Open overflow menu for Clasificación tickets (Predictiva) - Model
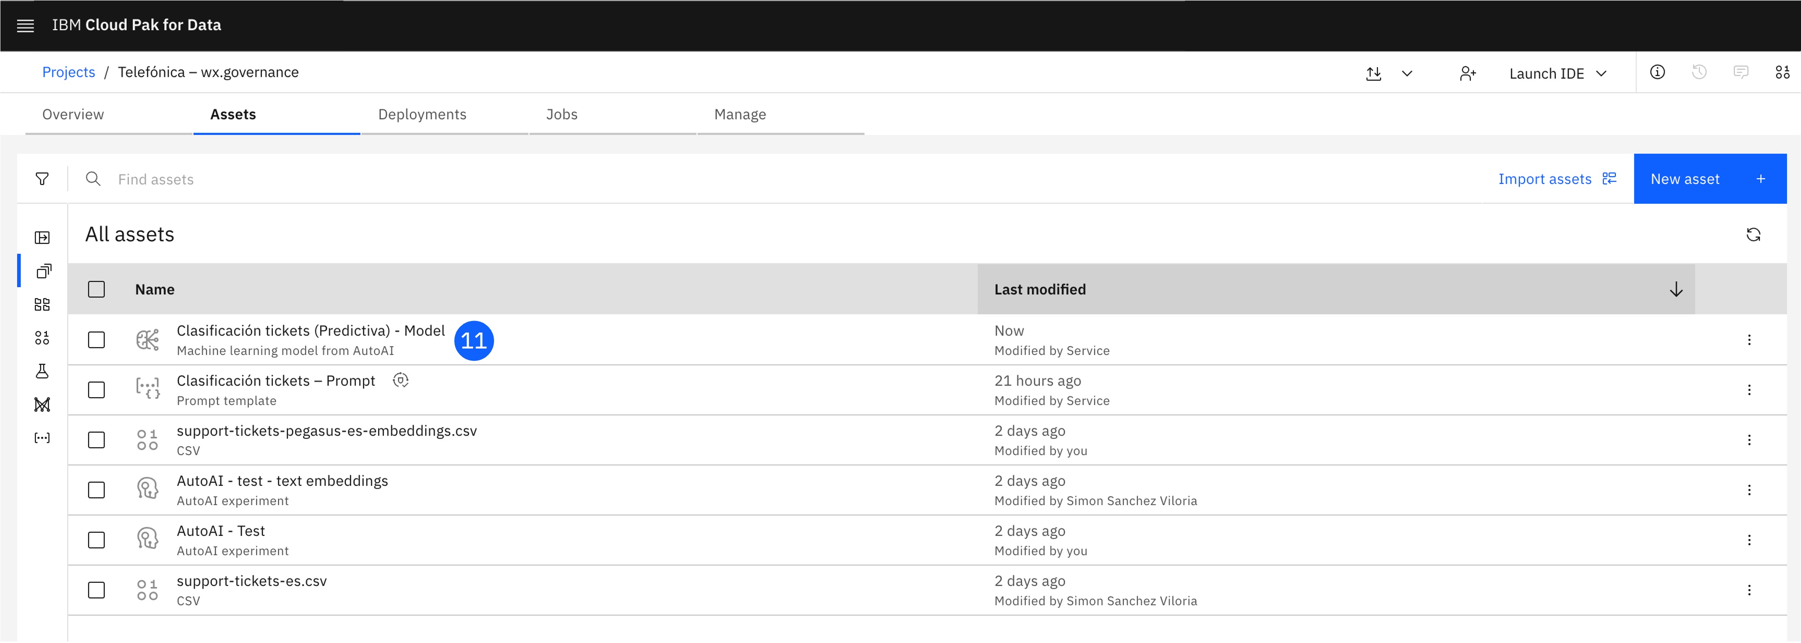1801x643 pixels. coord(1749,340)
